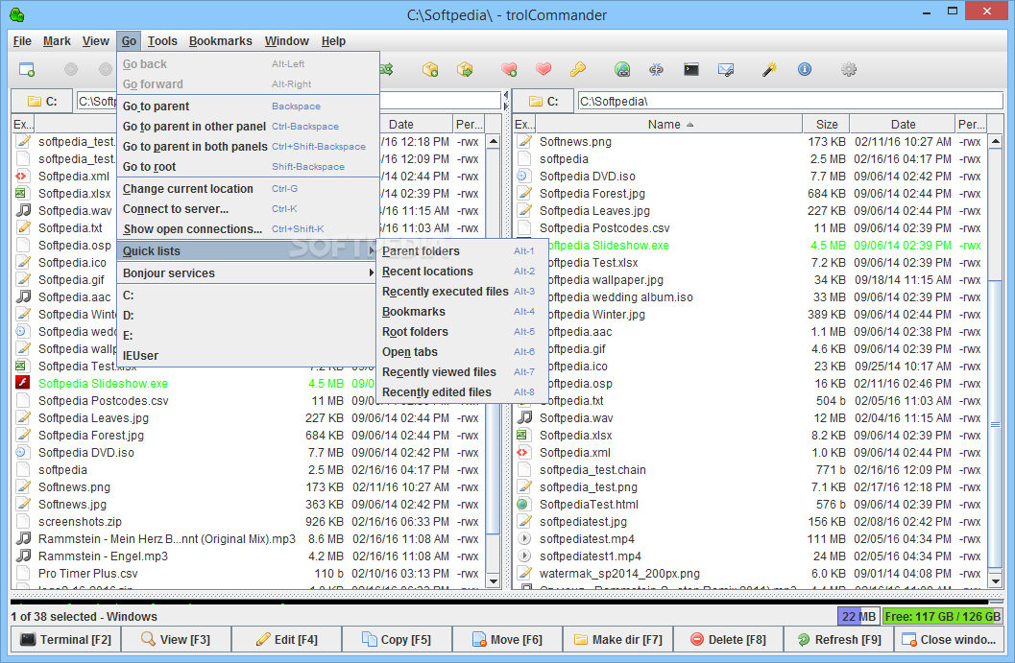Click music note icon for Rammstein - Engel.mp3
Viewport: 1015px width, 663px height.
pyautogui.click(x=23, y=556)
